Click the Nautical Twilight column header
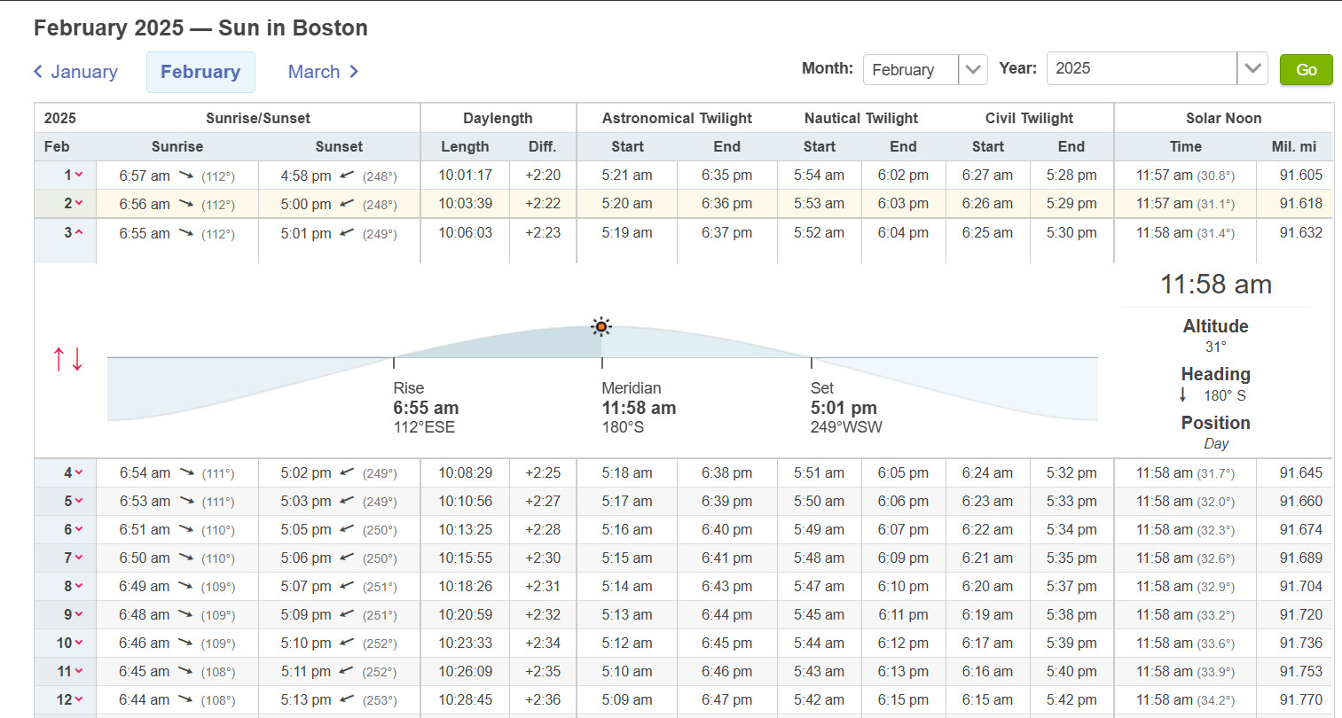 point(861,118)
